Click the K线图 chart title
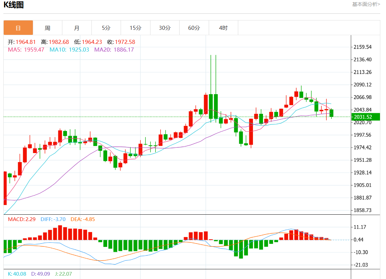Screen dimensions: 386x279 [13, 5]
